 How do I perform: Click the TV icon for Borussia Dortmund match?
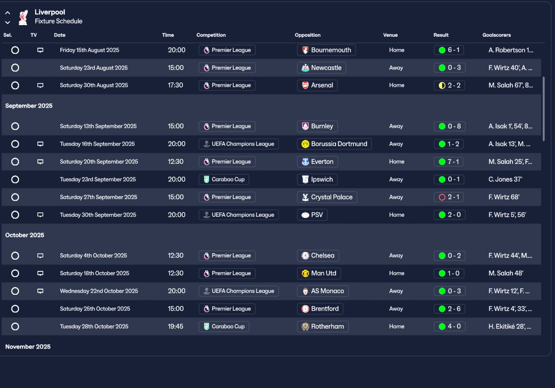pyautogui.click(x=40, y=144)
